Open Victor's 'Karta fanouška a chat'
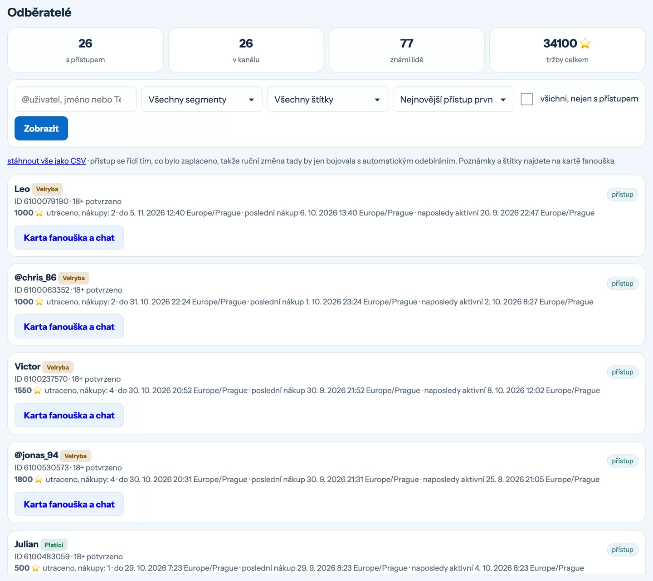 69,415
